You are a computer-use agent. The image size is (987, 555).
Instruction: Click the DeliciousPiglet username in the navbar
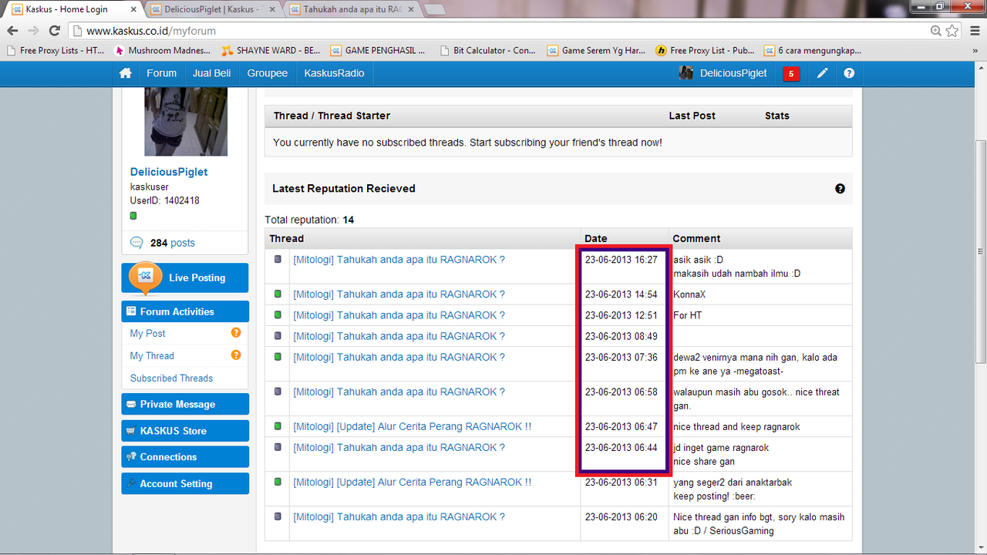(x=733, y=73)
